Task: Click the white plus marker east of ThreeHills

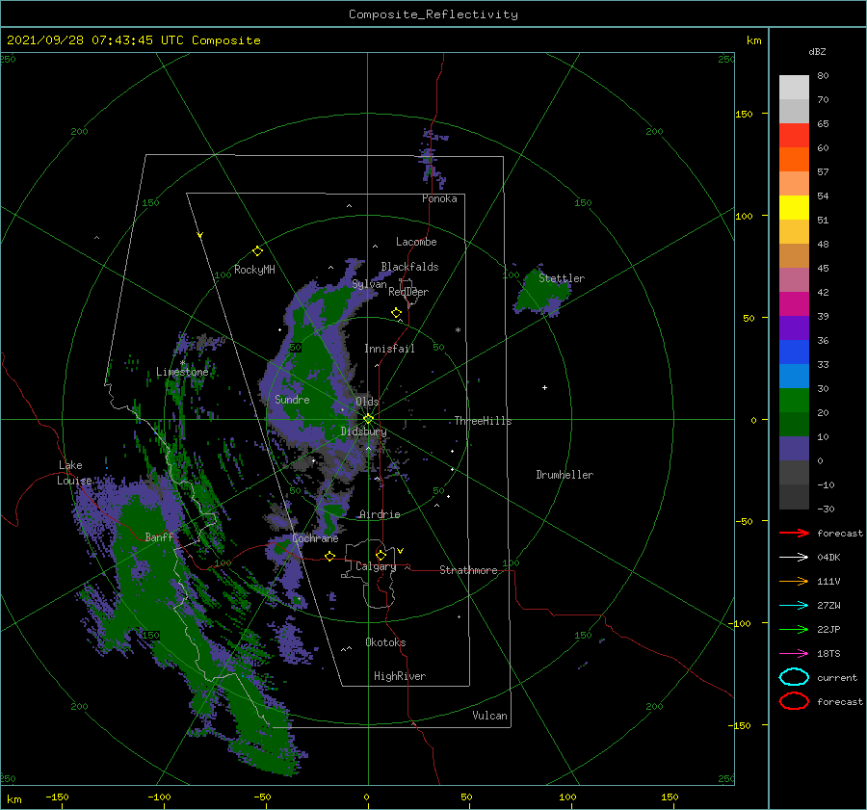Action: click(544, 387)
